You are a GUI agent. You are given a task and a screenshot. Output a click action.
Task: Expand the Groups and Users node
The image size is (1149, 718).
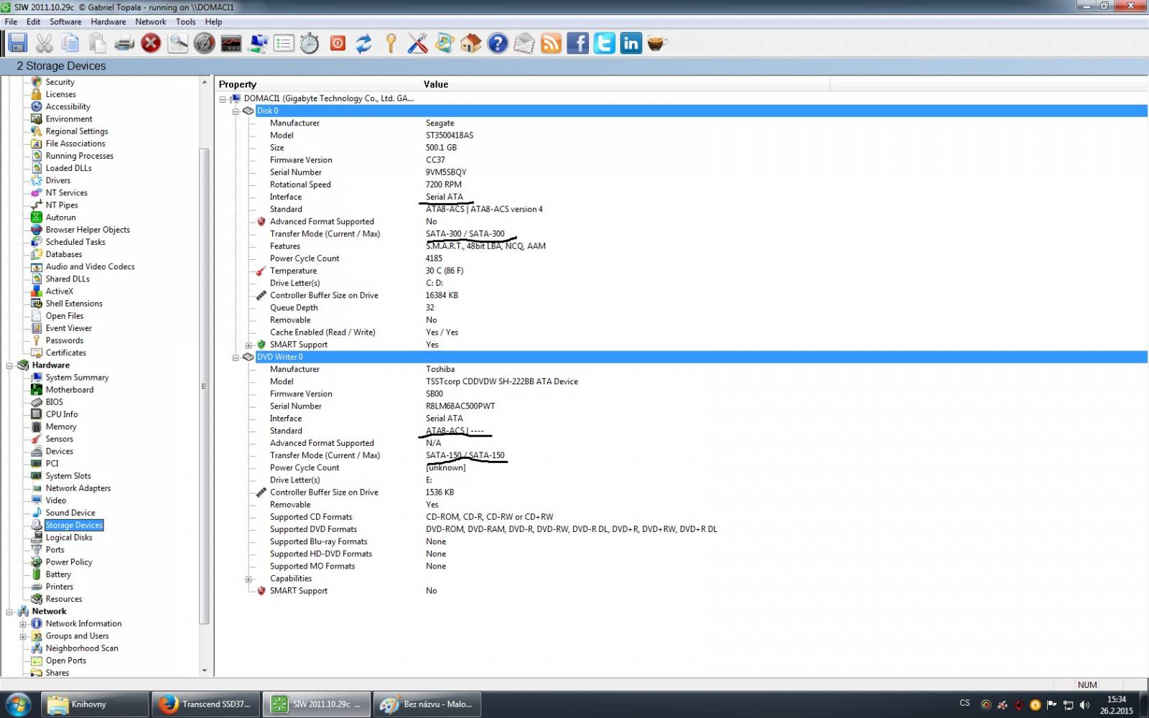tap(23, 637)
